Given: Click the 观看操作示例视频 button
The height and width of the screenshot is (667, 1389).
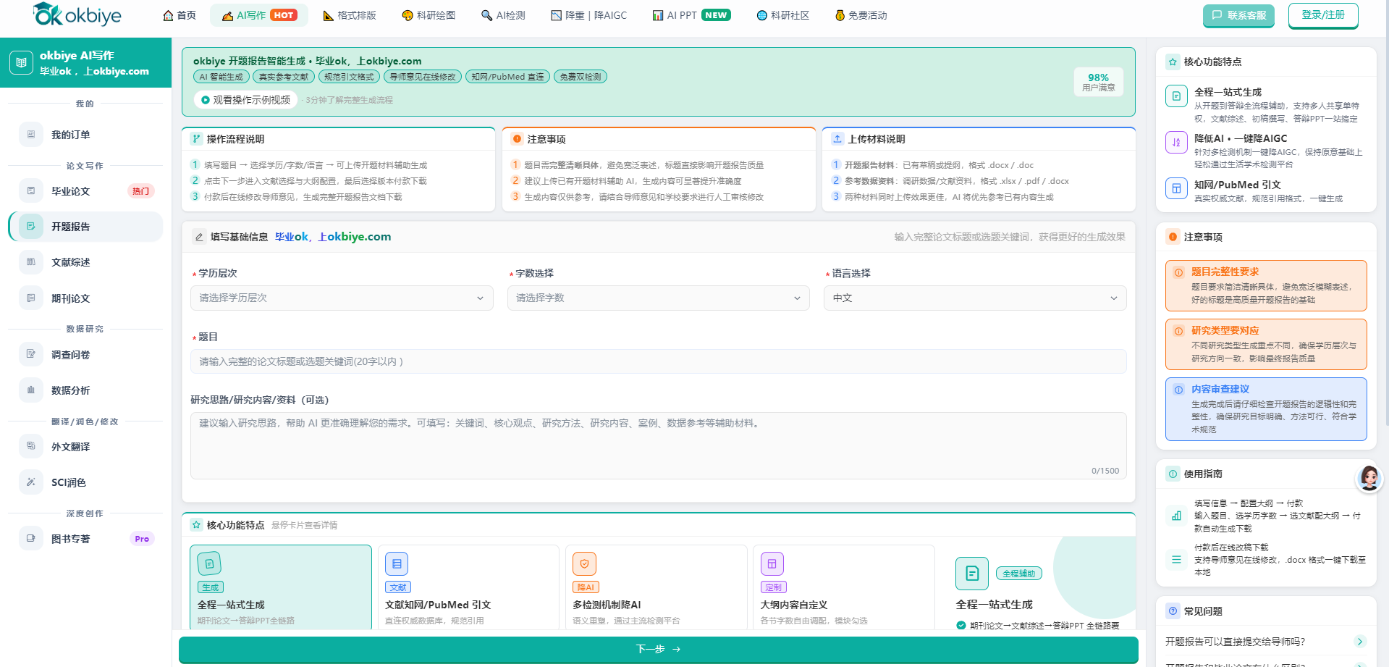Looking at the screenshot, I should (245, 100).
